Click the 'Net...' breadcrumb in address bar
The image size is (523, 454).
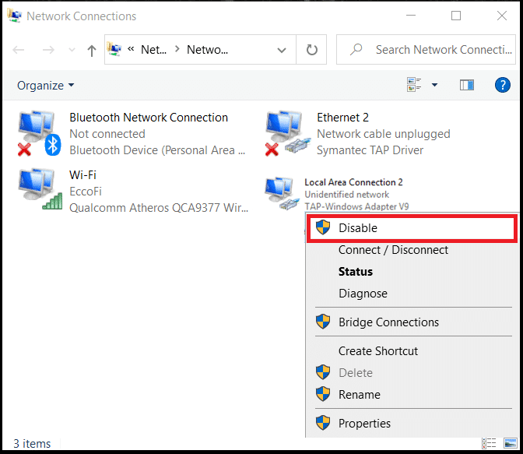(154, 50)
